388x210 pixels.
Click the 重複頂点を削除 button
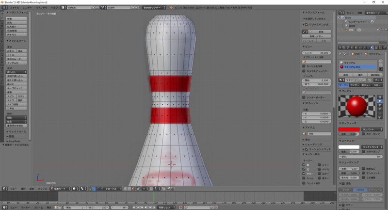[x=16, y=126]
